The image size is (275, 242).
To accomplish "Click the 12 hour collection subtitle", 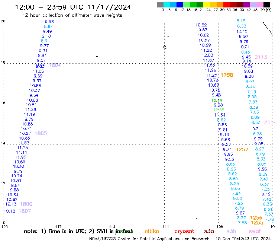I will point(72,15).
